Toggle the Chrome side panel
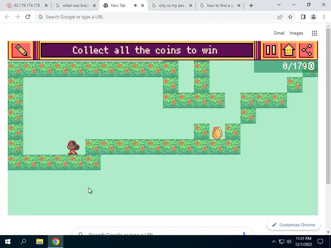Image resolution: width=331 pixels, height=248 pixels. 303,17
